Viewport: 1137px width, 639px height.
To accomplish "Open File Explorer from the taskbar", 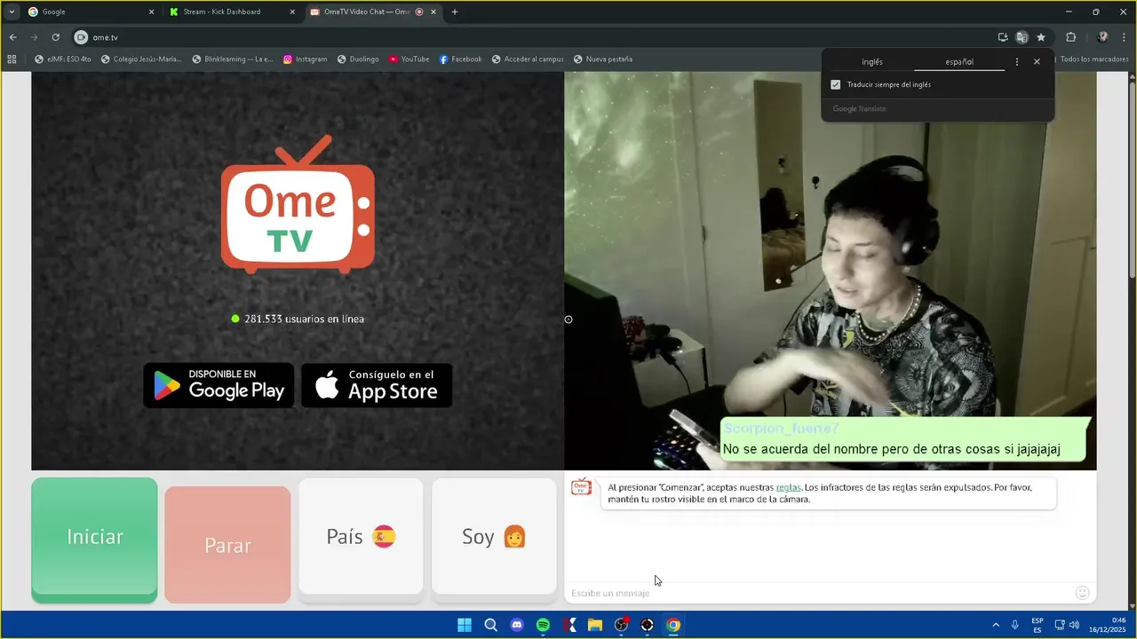I will [595, 625].
